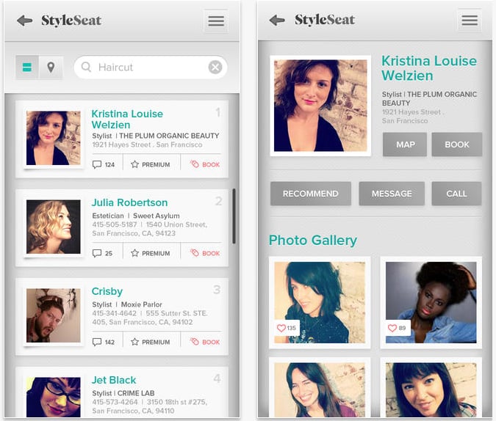The width and height of the screenshot is (496, 421).
Task: Click phone number 415-505-5187
Action: coord(115,224)
